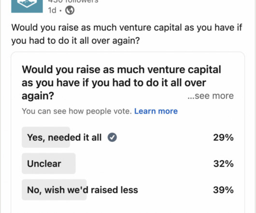
Task: Click the 39% vote result
Action: [223, 190]
